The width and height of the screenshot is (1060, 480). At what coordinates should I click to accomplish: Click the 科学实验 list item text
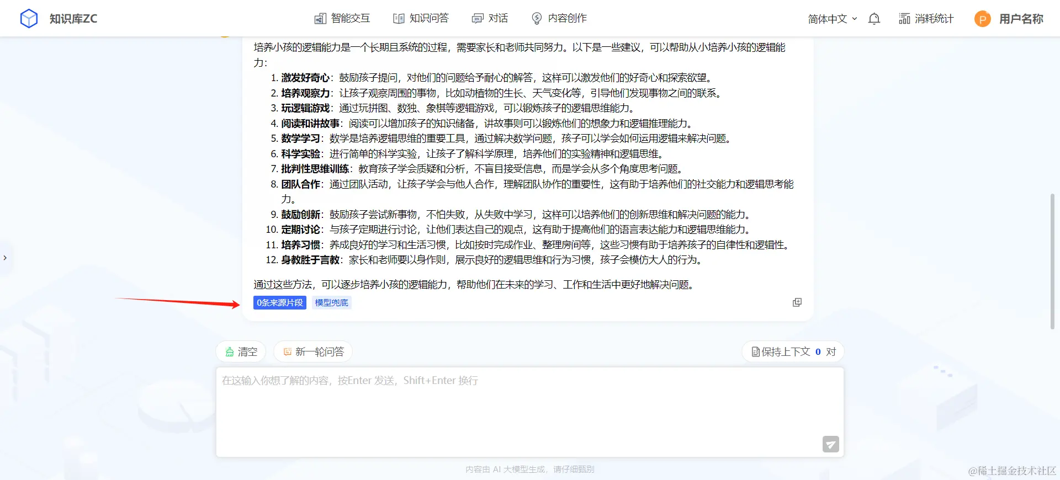click(300, 154)
